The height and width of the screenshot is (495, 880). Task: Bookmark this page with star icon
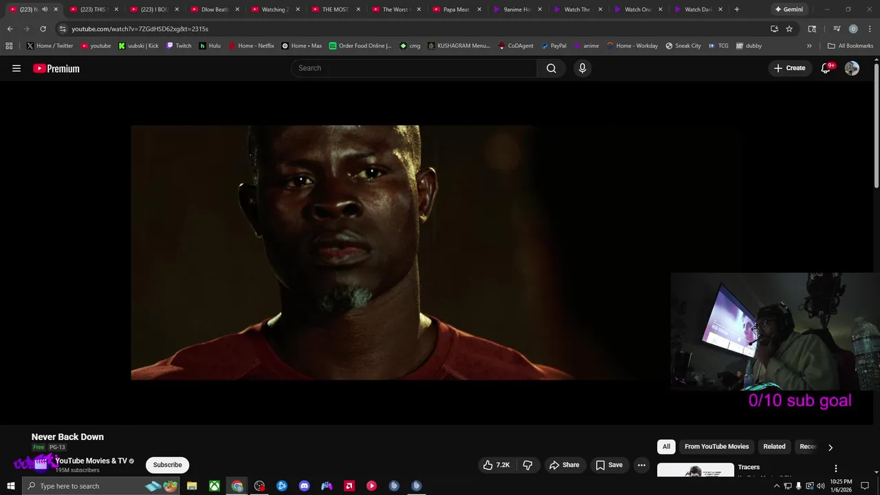click(x=789, y=29)
